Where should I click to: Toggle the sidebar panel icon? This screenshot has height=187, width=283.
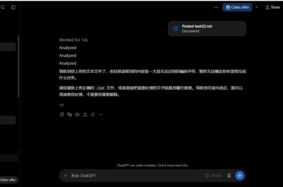(13, 7)
